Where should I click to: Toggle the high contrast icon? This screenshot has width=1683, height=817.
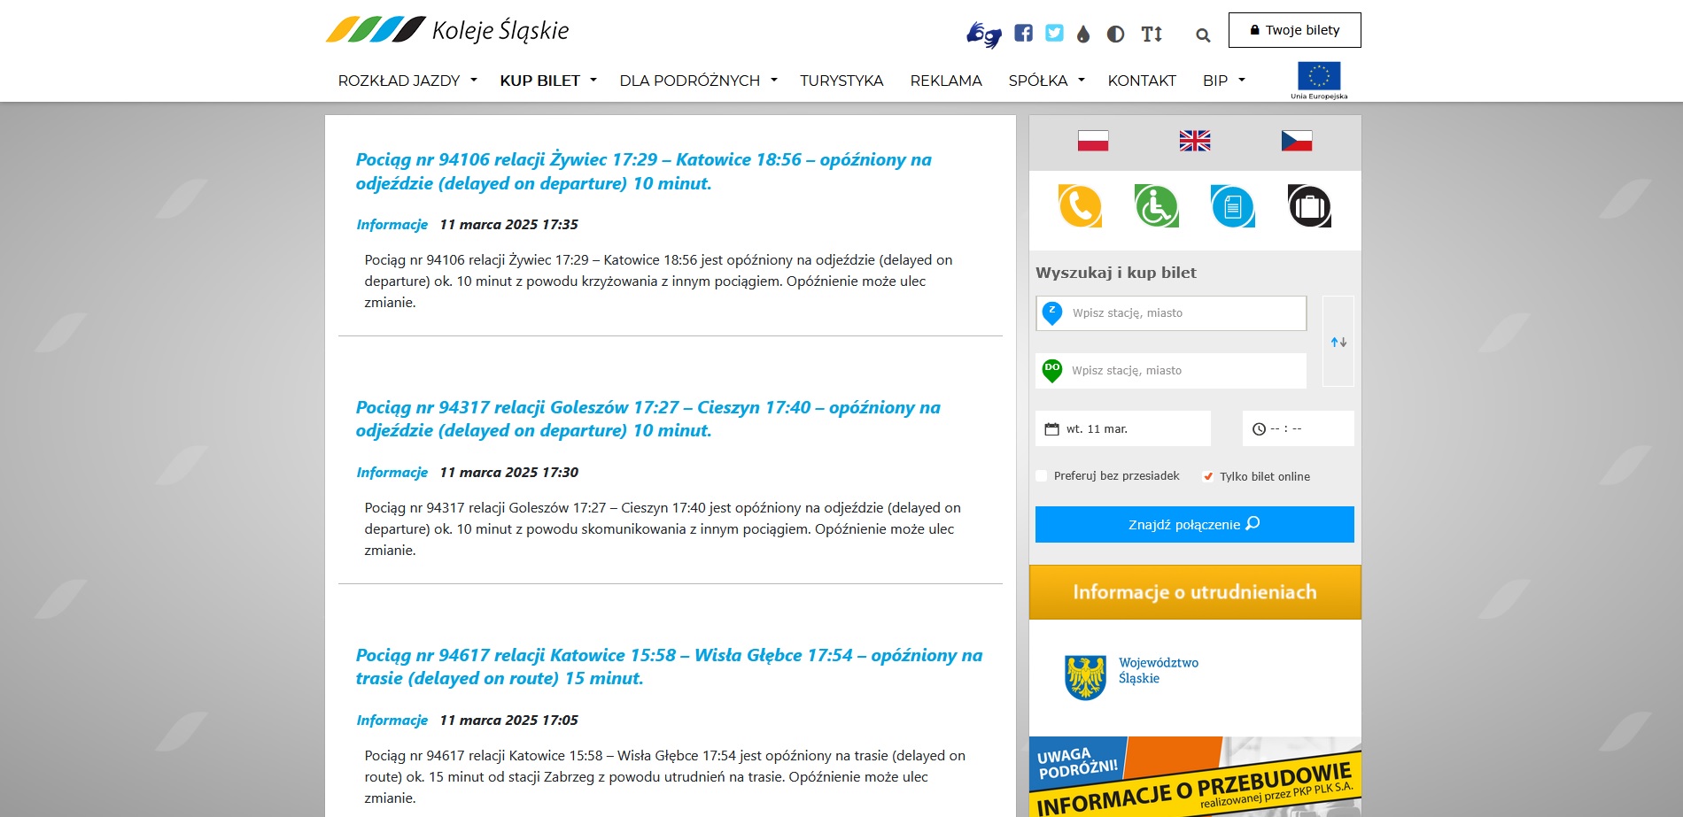pos(1115,35)
